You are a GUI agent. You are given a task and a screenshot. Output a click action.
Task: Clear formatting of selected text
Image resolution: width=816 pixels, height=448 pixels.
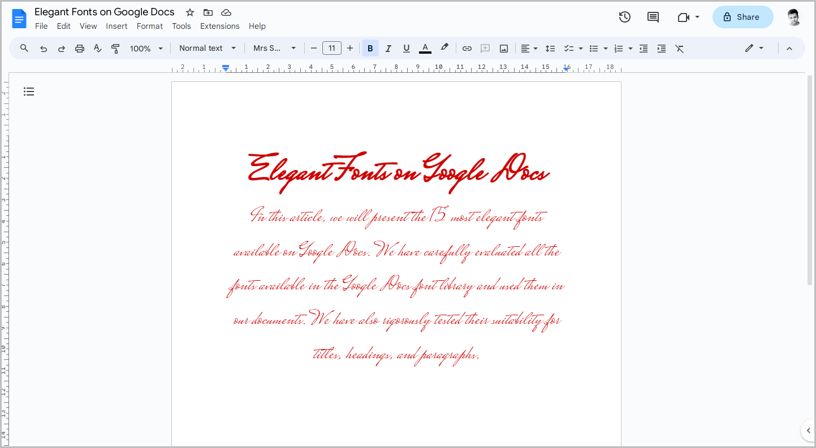tap(679, 48)
